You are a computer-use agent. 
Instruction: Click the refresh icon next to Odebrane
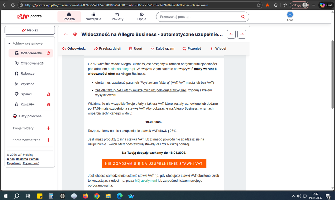[48, 53]
